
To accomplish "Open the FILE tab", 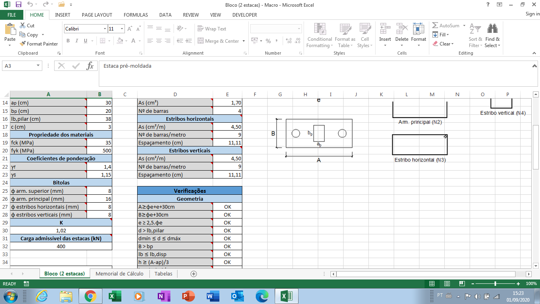I will point(12,15).
